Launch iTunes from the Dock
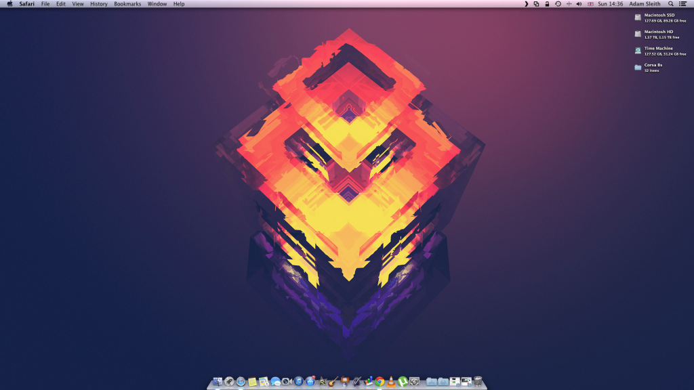The width and height of the screenshot is (694, 390). [x=299, y=381]
